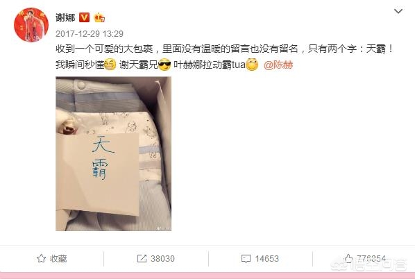Click the laughing emoji after 秒懂
Screen dimensions: 415x279
click(110, 65)
